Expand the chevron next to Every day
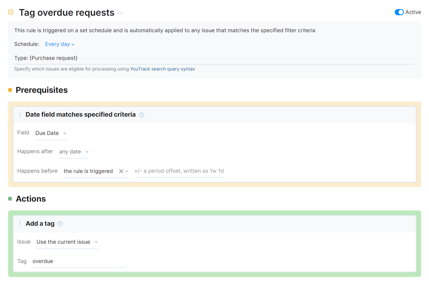429x282 pixels. (72, 44)
